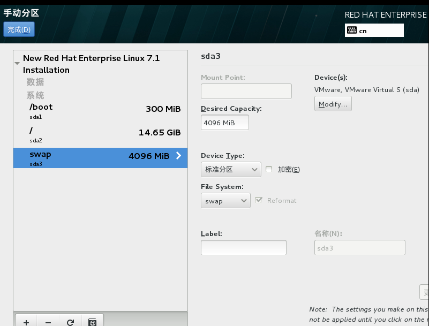Click the Mount Point text field

246,91
